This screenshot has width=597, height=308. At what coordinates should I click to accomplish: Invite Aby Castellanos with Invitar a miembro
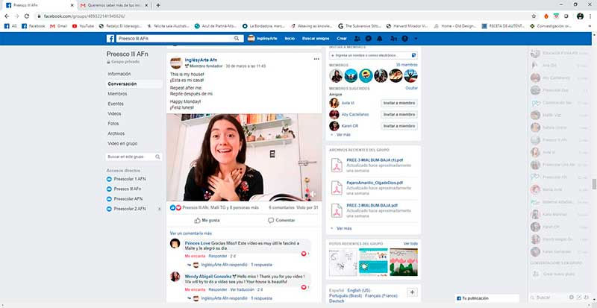click(x=399, y=115)
